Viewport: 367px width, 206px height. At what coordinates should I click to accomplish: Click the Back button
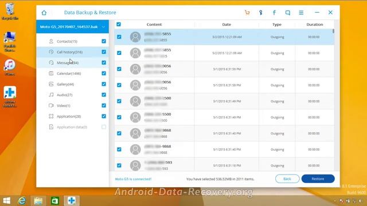pos(287,179)
